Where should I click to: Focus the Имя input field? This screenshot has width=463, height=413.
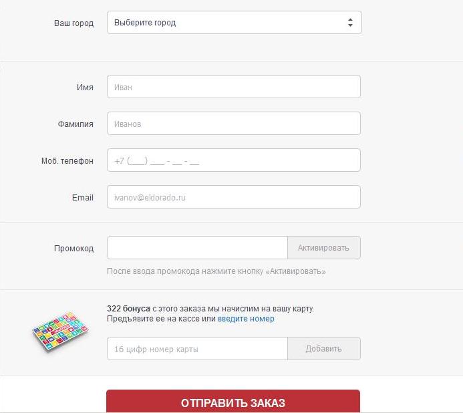233,87
